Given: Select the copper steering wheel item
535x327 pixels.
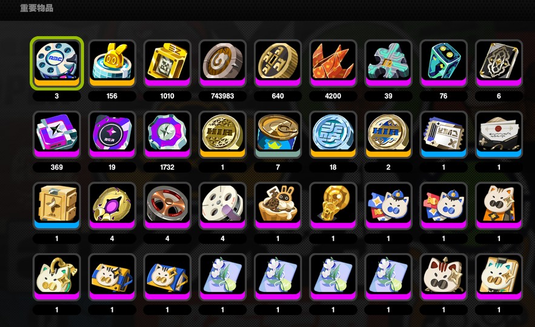Looking at the screenshot, I should point(167,206).
